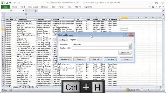Open the View ribbon tab

coord(70,7)
